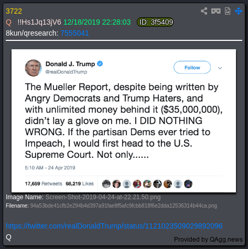
Task: Click the 68,219 Likes count
Action: [x=80, y=183]
